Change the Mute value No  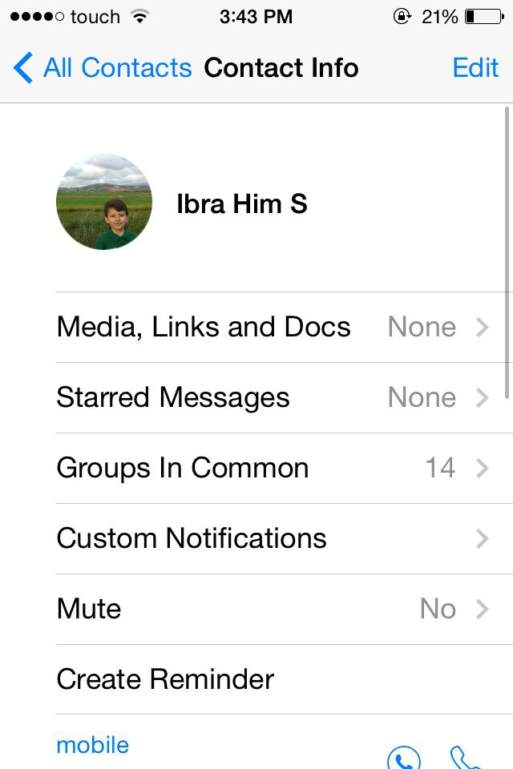438,609
